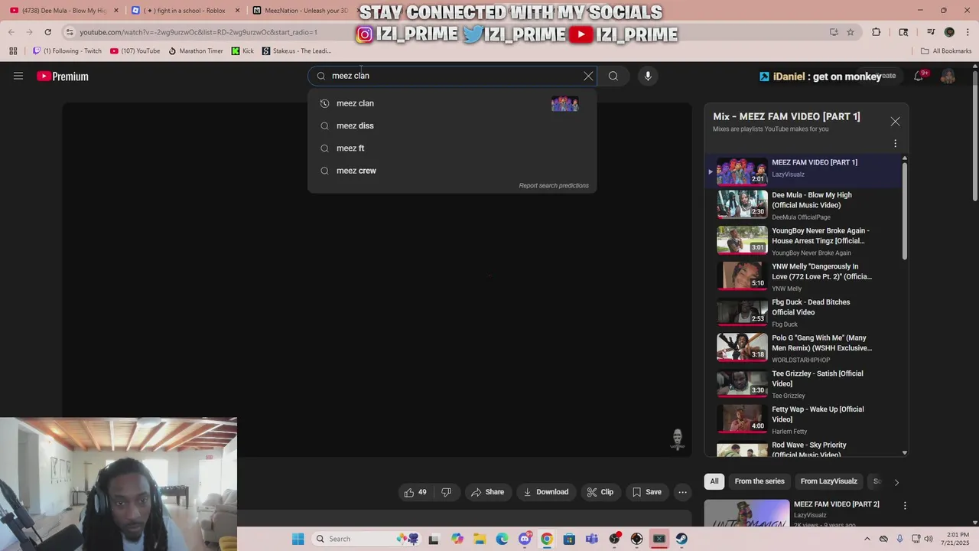Switch to the MeezNation browser tab
Screen dimensions: 979x551
pyautogui.click(x=304, y=11)
